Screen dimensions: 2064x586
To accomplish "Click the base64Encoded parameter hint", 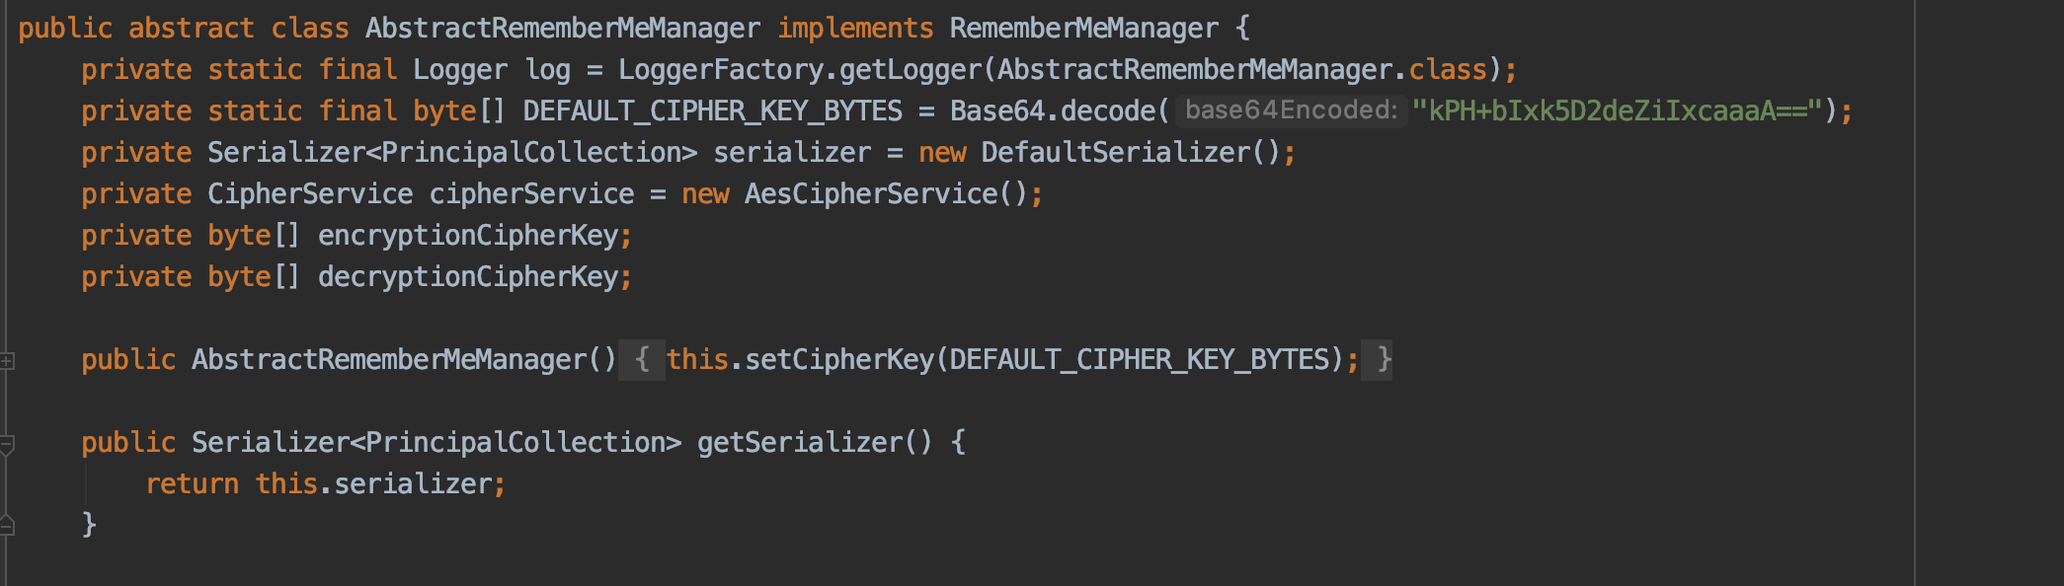I will (x=1291, y=110).
